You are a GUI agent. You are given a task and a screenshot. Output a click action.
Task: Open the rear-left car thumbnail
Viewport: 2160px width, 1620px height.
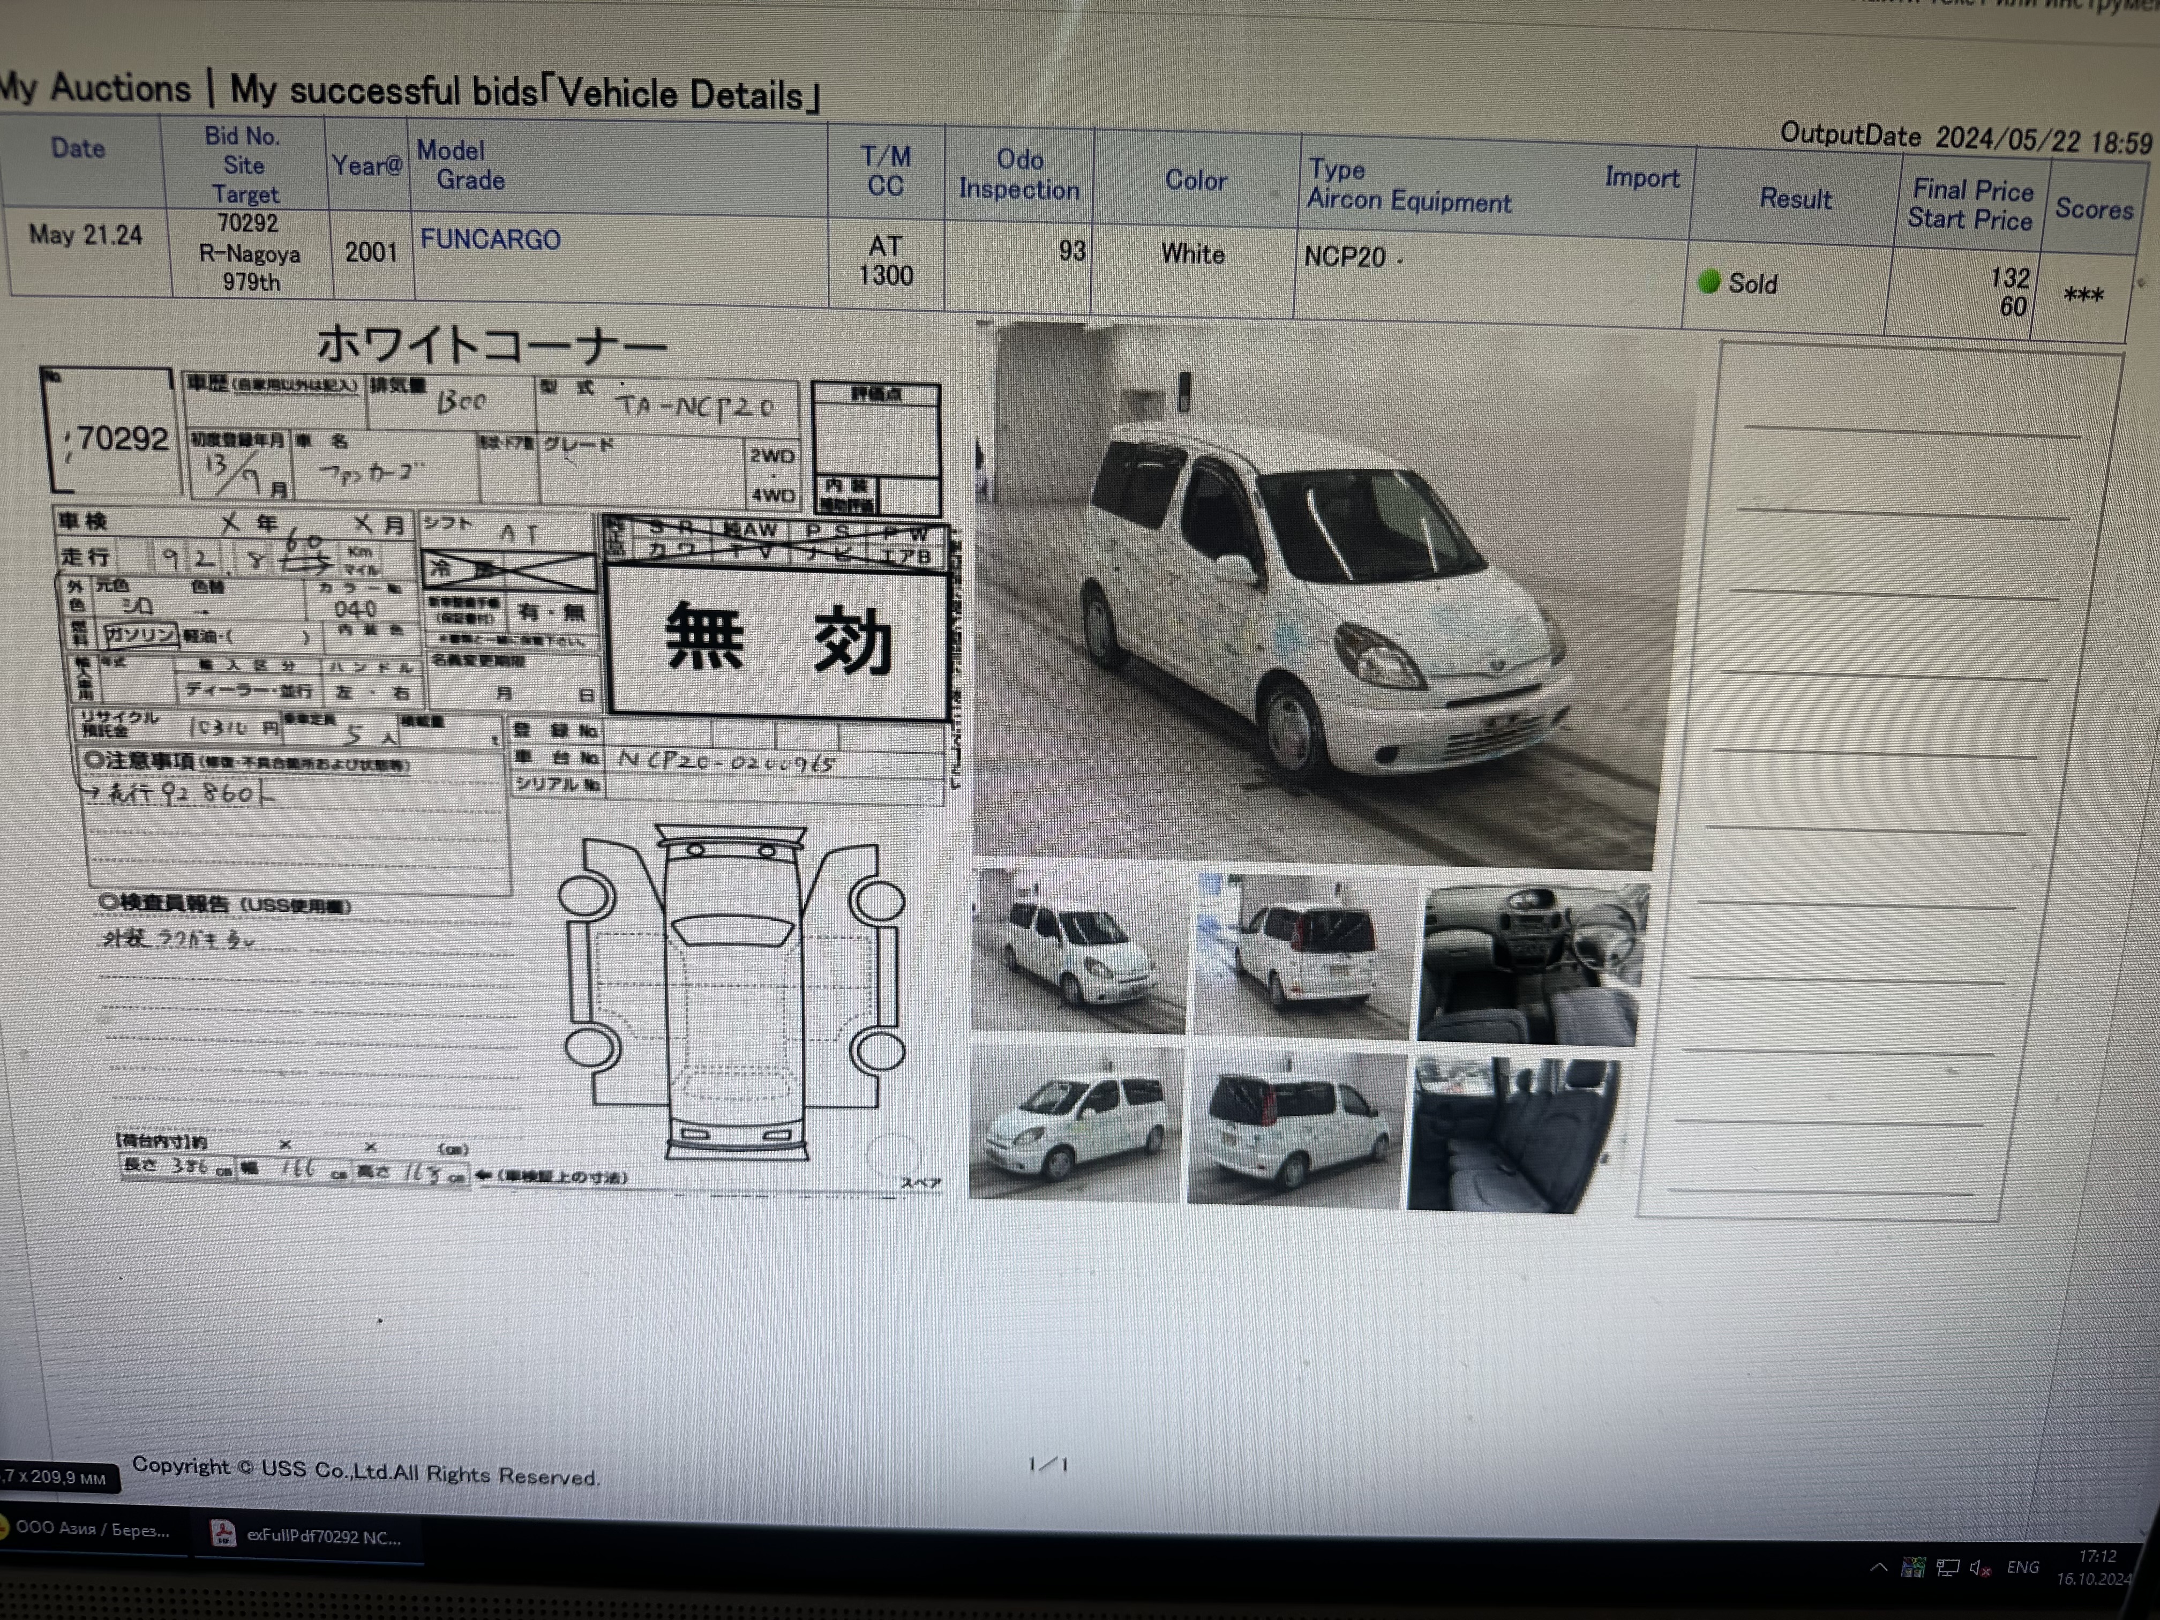(x=1296, y=1130)
